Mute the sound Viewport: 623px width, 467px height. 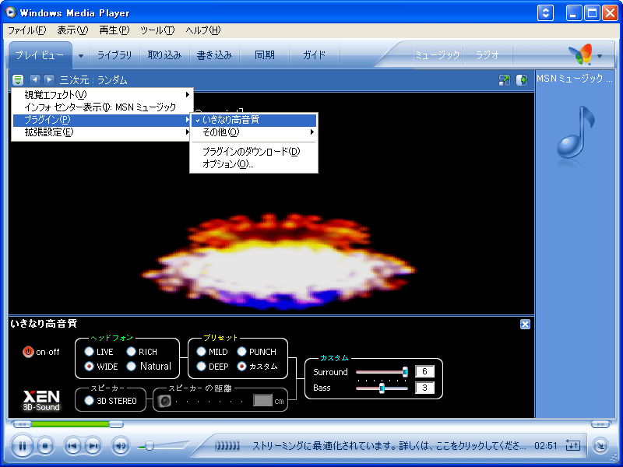tap(121, 446)
